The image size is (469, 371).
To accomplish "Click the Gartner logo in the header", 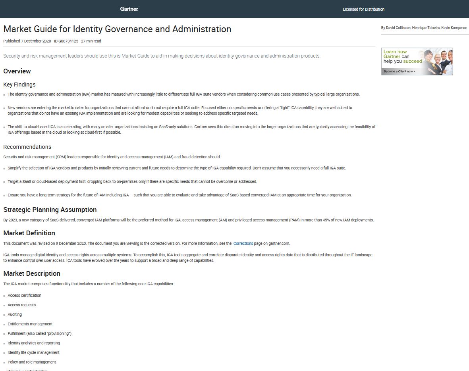I will coord(129,9).
